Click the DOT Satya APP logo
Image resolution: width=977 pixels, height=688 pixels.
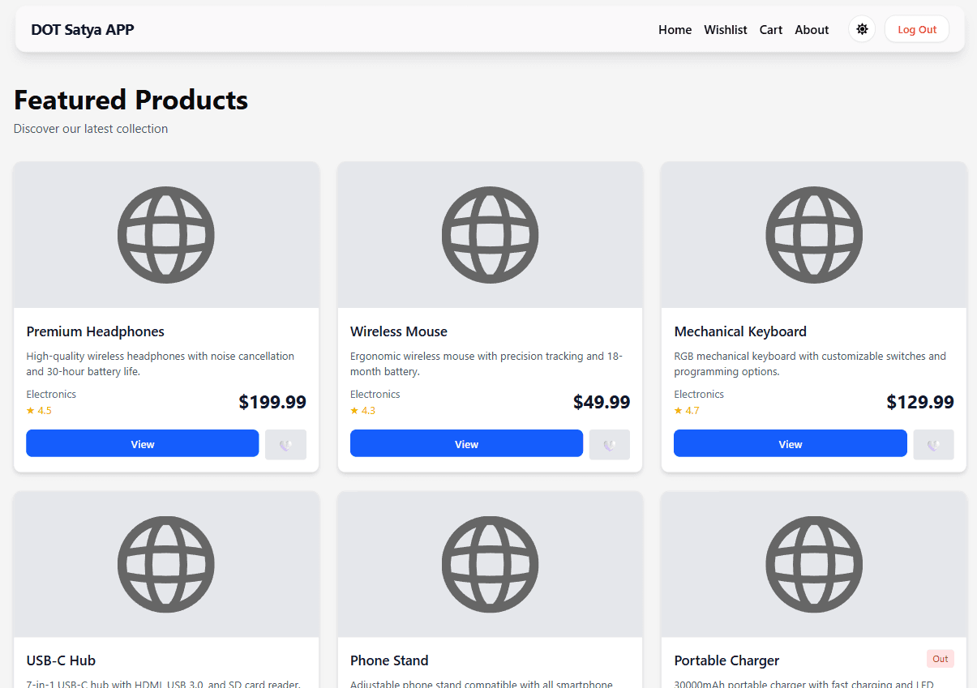(x=82, y=29)
